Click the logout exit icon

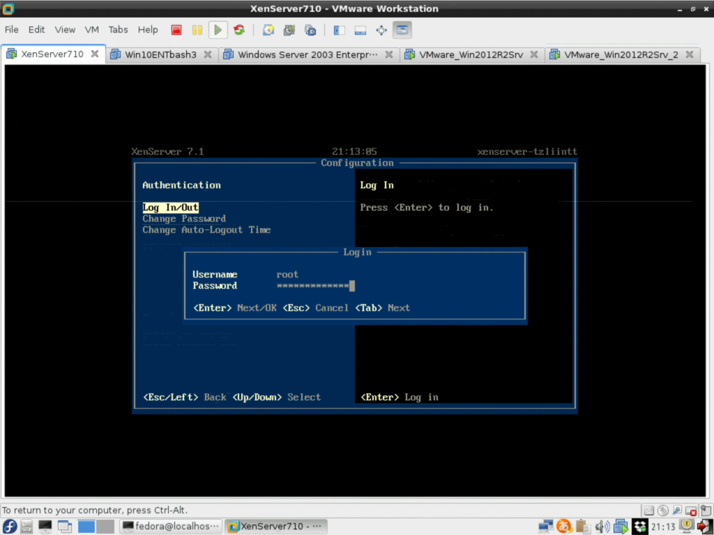point(705,526)
